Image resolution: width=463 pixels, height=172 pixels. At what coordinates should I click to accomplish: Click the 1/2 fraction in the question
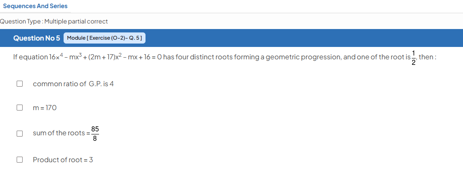point(413,58)
